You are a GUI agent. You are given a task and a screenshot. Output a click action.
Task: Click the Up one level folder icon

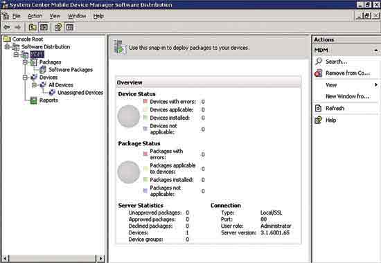(x=33, y=27)
